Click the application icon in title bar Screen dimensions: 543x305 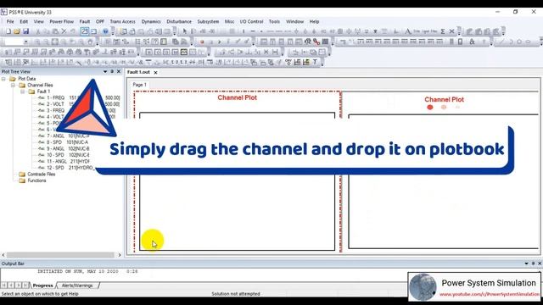click(3, 12)
